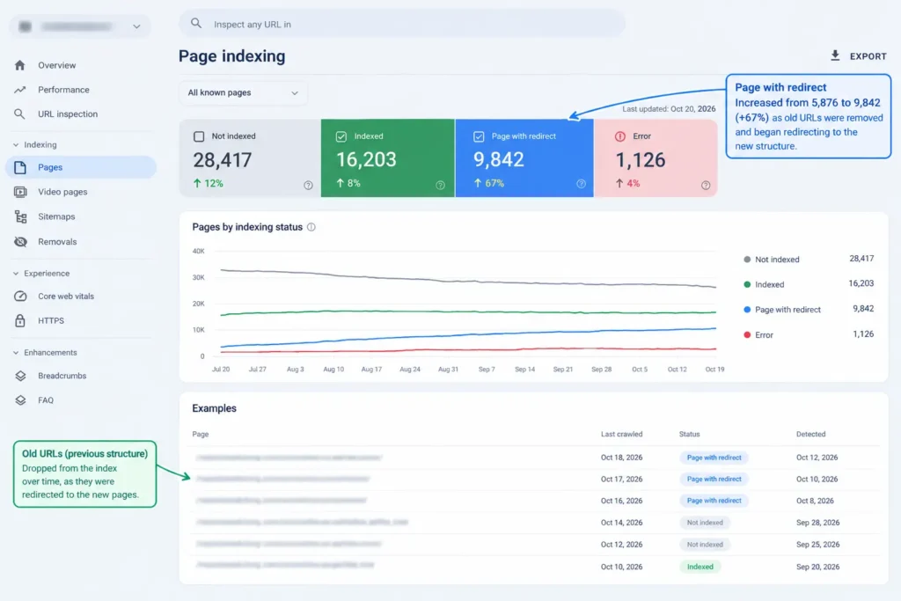
Task: Open the property selector dropdown arrow
Action: [136, 26]
